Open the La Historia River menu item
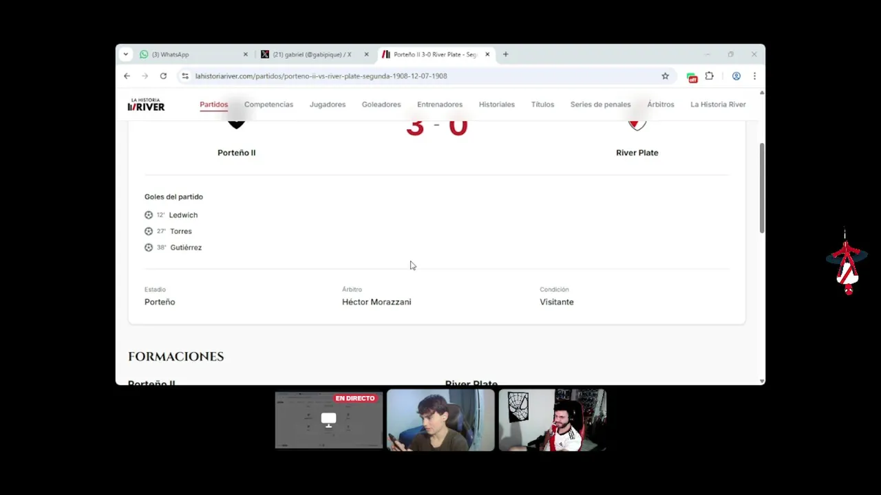The height and width of the screenshot is (495, 881). (x=718, y=104)
